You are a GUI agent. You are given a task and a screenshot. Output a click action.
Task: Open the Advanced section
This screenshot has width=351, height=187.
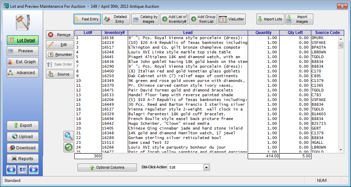coord(23,73)
